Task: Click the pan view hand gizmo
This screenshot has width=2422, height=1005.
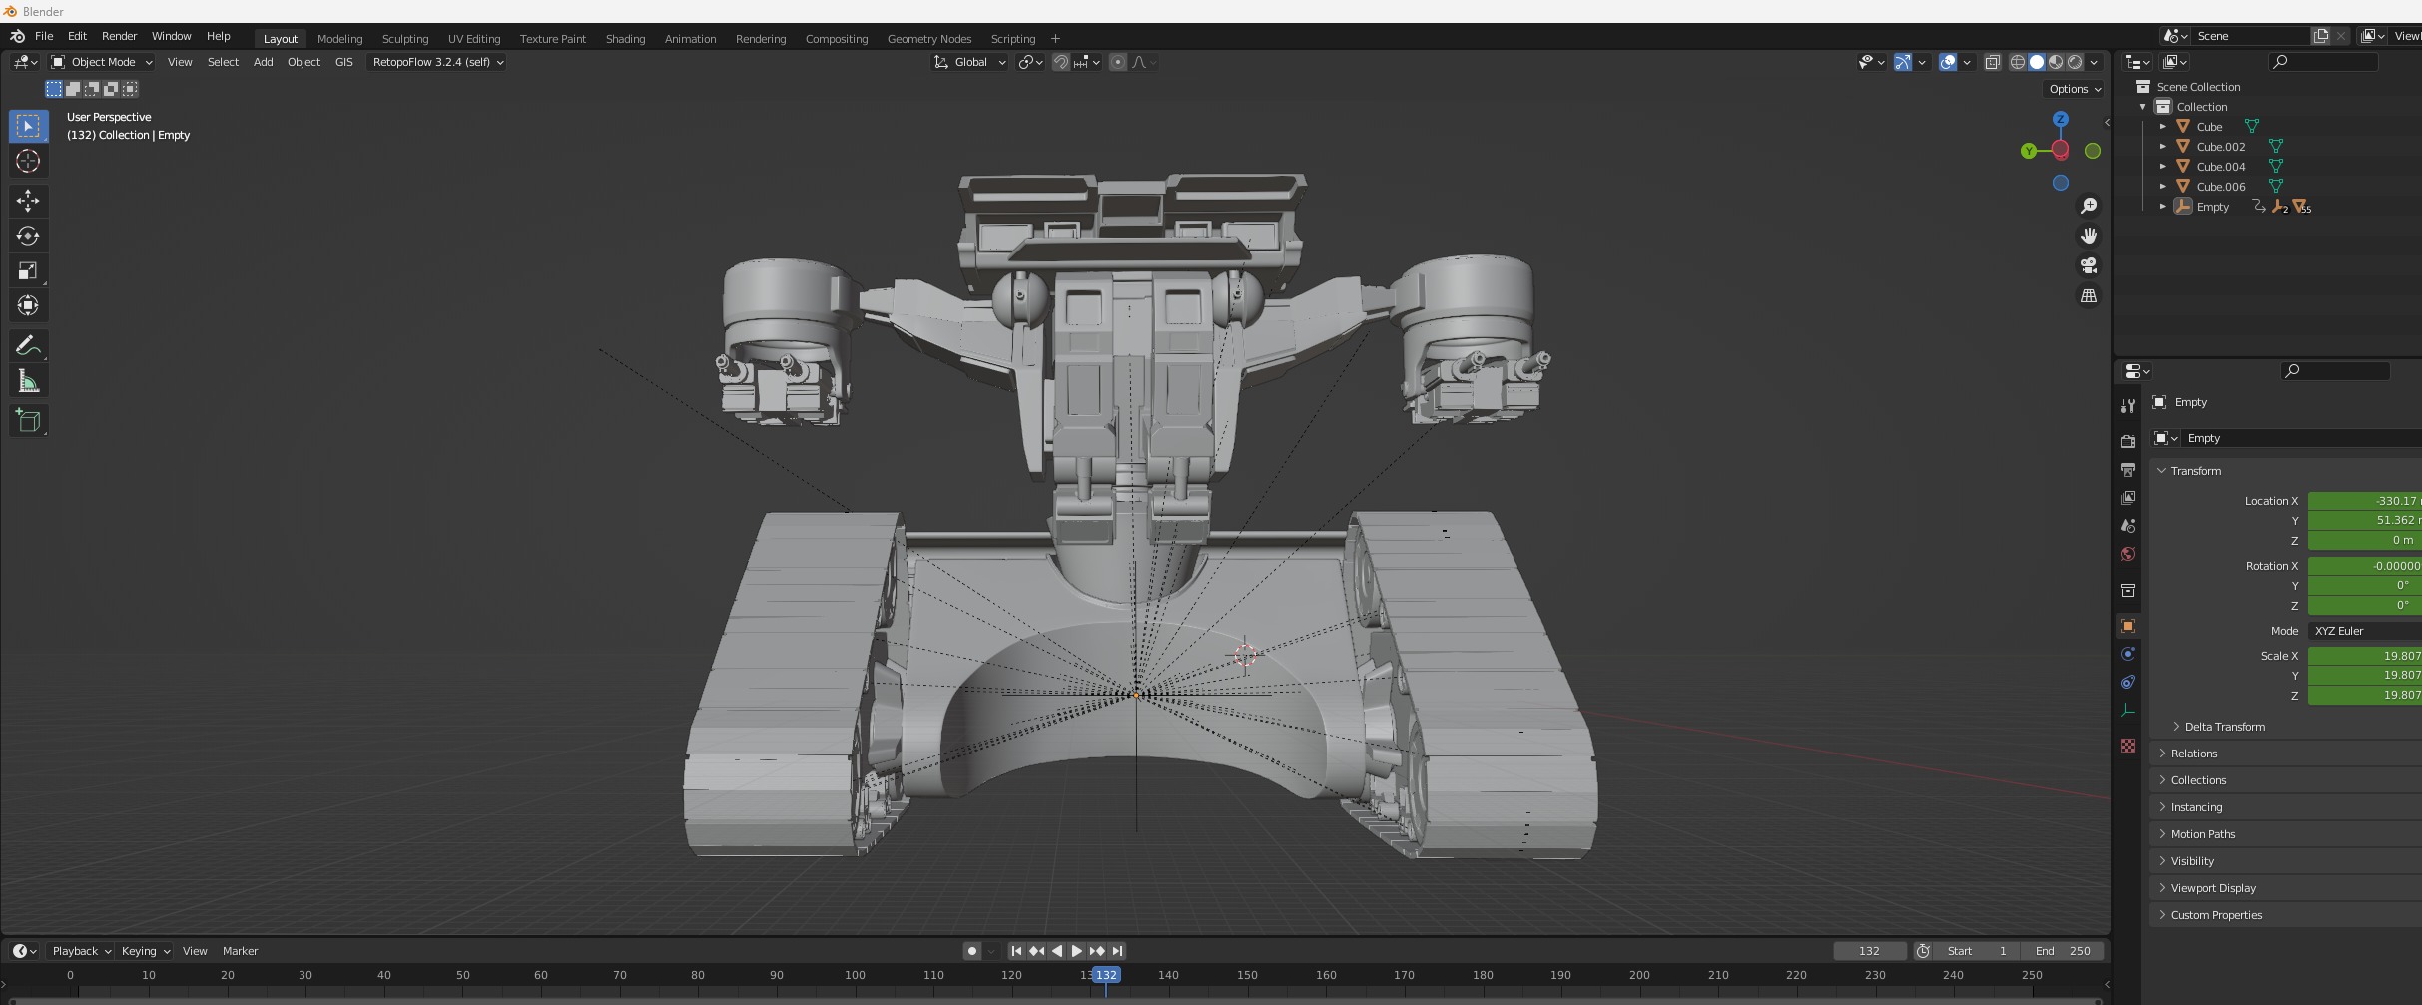Action: coord(2088,236)
